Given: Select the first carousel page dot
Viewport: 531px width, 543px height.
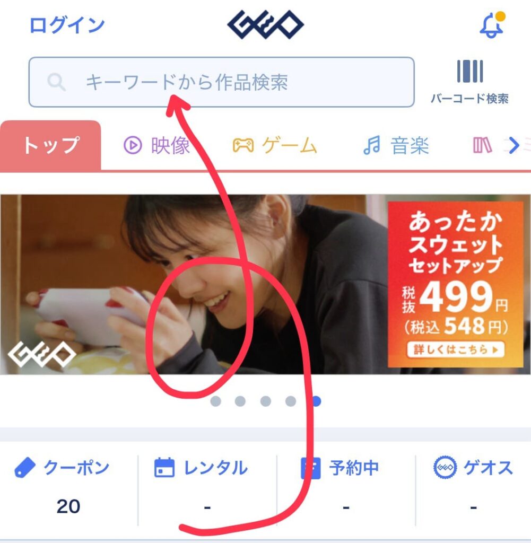Looking at the screenshot, I should pyautogui.click(x=215, y=401).
